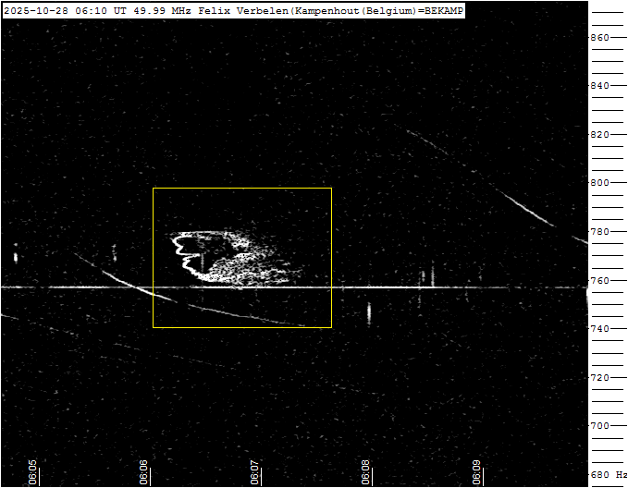The width and height of the screenshot is (628, 488).
Task: Select the 800 frequency tick label
Action: click(x=600, y=183)
